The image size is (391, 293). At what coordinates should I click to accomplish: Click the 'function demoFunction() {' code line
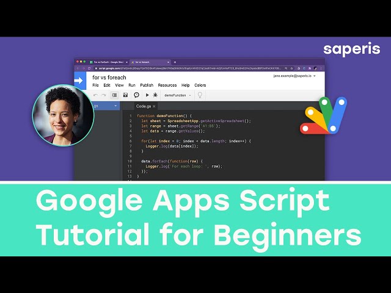click(164, 116)
